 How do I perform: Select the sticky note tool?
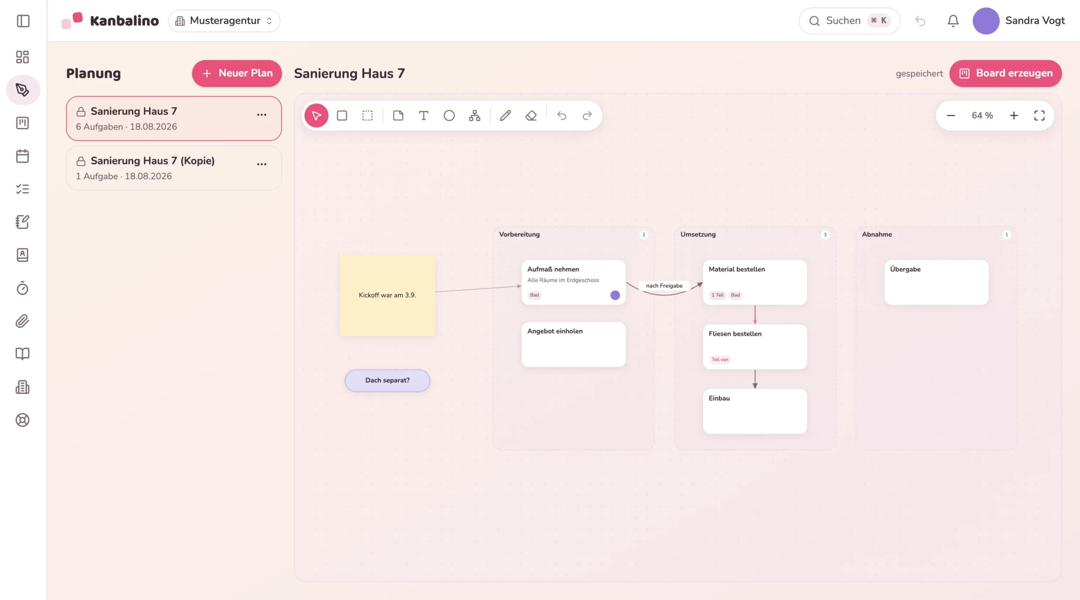[x=398, y=116]
